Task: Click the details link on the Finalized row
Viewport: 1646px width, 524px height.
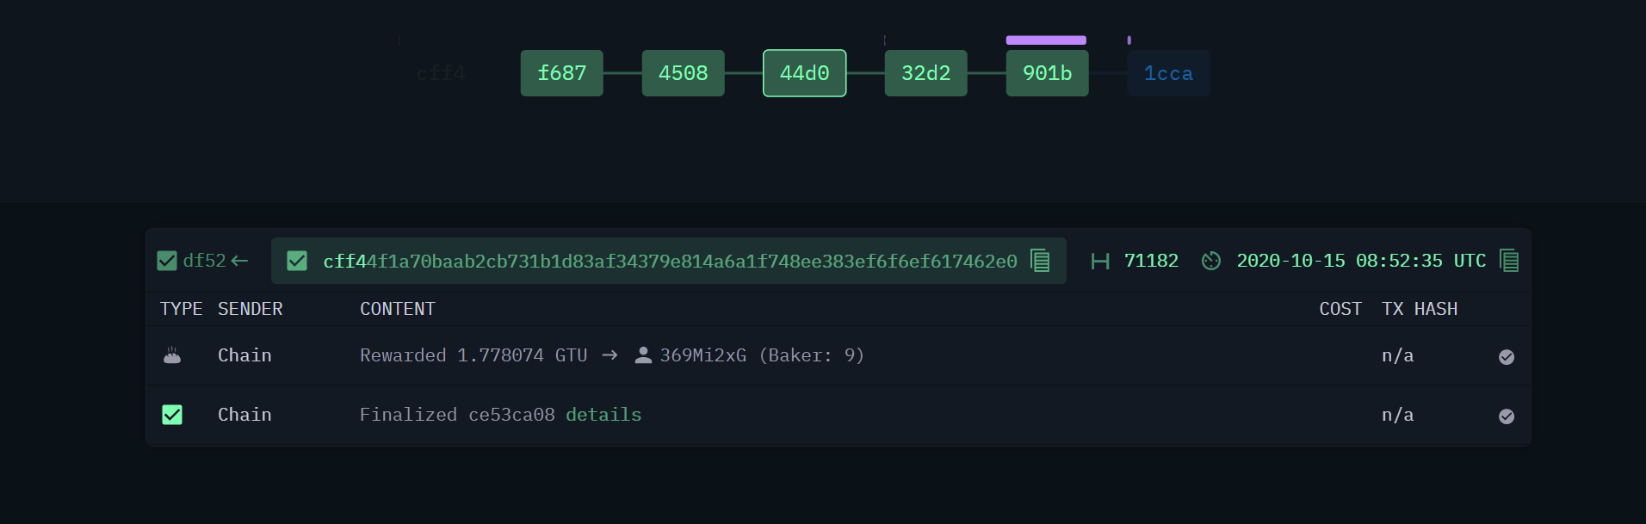Action: click(603, 414)
